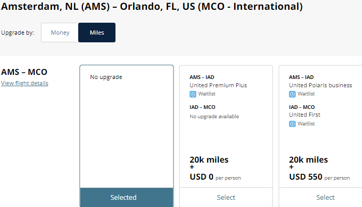Click the Selected button on No upgrade card
This screenshot has width=362, height=207.
pyautogui.click(x=127, y=197)
